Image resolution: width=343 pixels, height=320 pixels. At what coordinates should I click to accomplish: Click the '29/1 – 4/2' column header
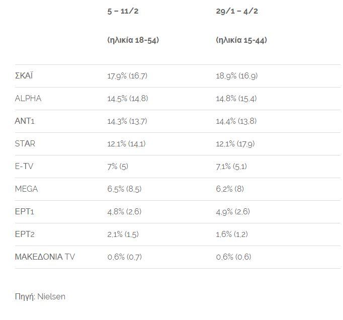tap(237, 11)
